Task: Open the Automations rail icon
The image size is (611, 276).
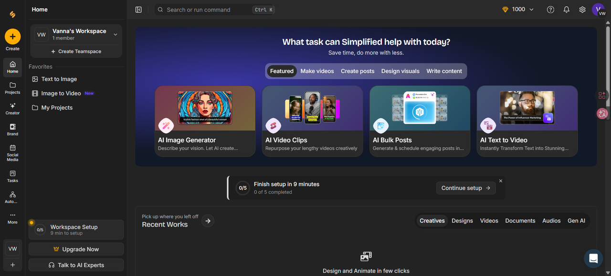Action: (x=12, y=197)
